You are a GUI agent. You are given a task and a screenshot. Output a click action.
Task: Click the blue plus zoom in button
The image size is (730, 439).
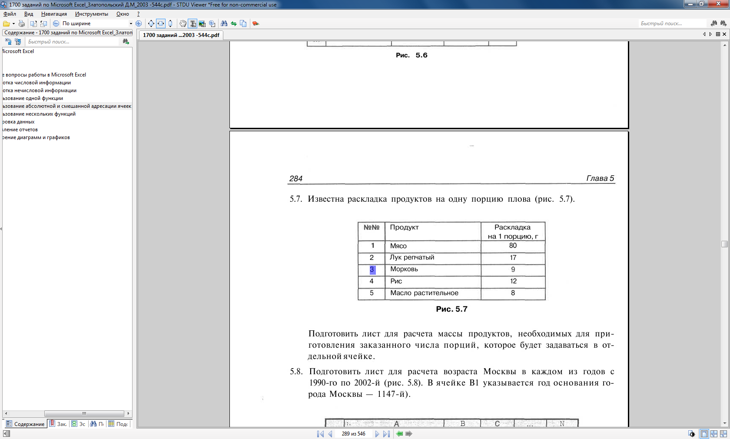coord(139,23)
